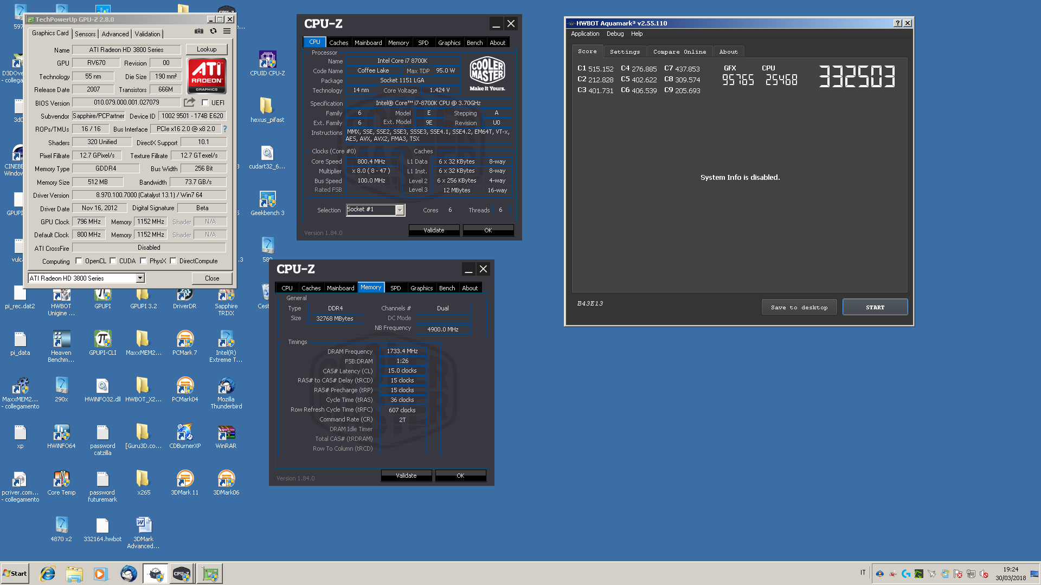Open the Windows Start menu

click(x=15, y=574)
